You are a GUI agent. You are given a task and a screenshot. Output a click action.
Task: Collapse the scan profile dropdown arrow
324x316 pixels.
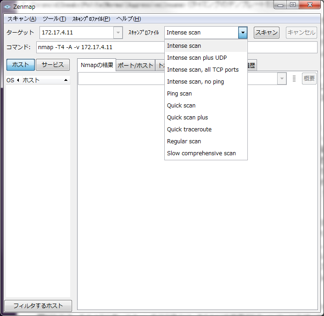tap(243, 33)
